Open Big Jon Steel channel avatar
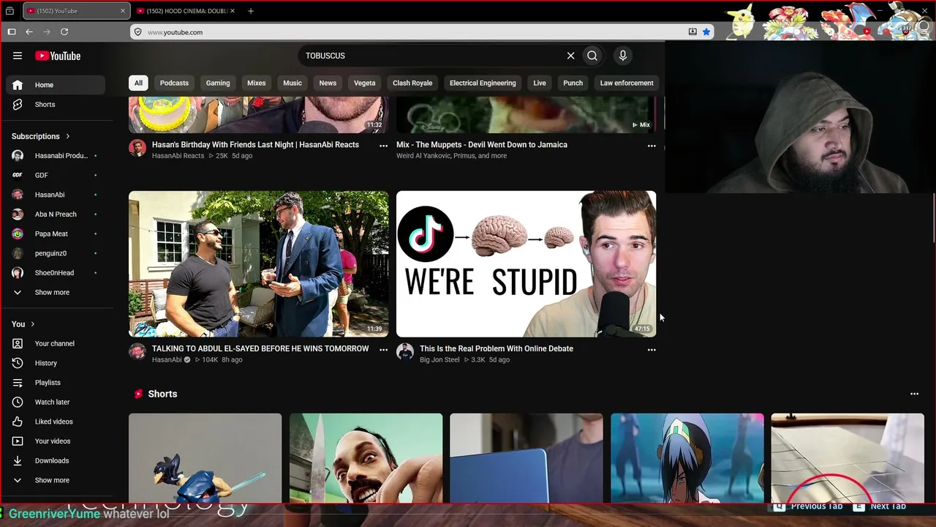Viewport: 936px width, 527px height. [x=405, y=352]
